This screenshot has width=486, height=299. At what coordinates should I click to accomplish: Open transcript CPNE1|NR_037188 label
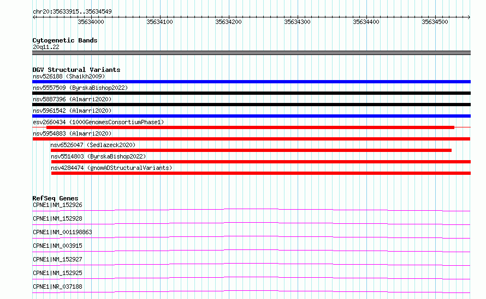tap(58, 286)
